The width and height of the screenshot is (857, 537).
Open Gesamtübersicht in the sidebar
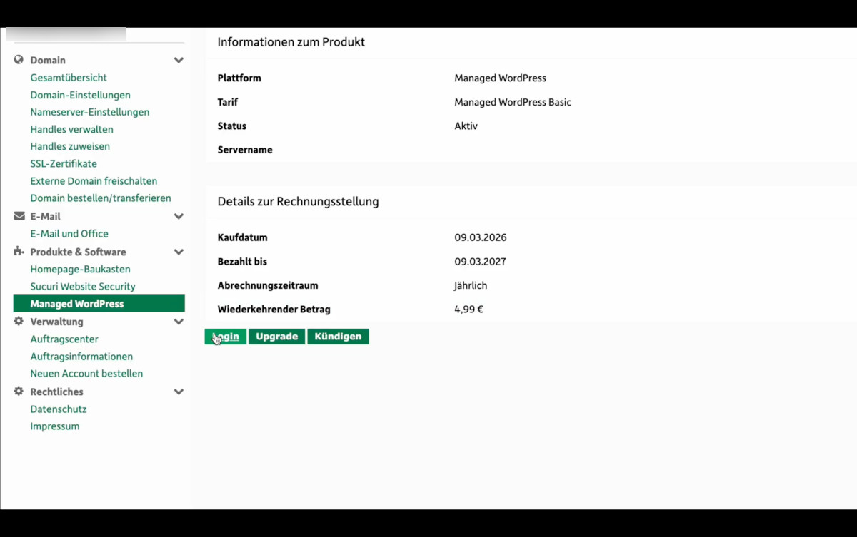[x=69, y=78]
